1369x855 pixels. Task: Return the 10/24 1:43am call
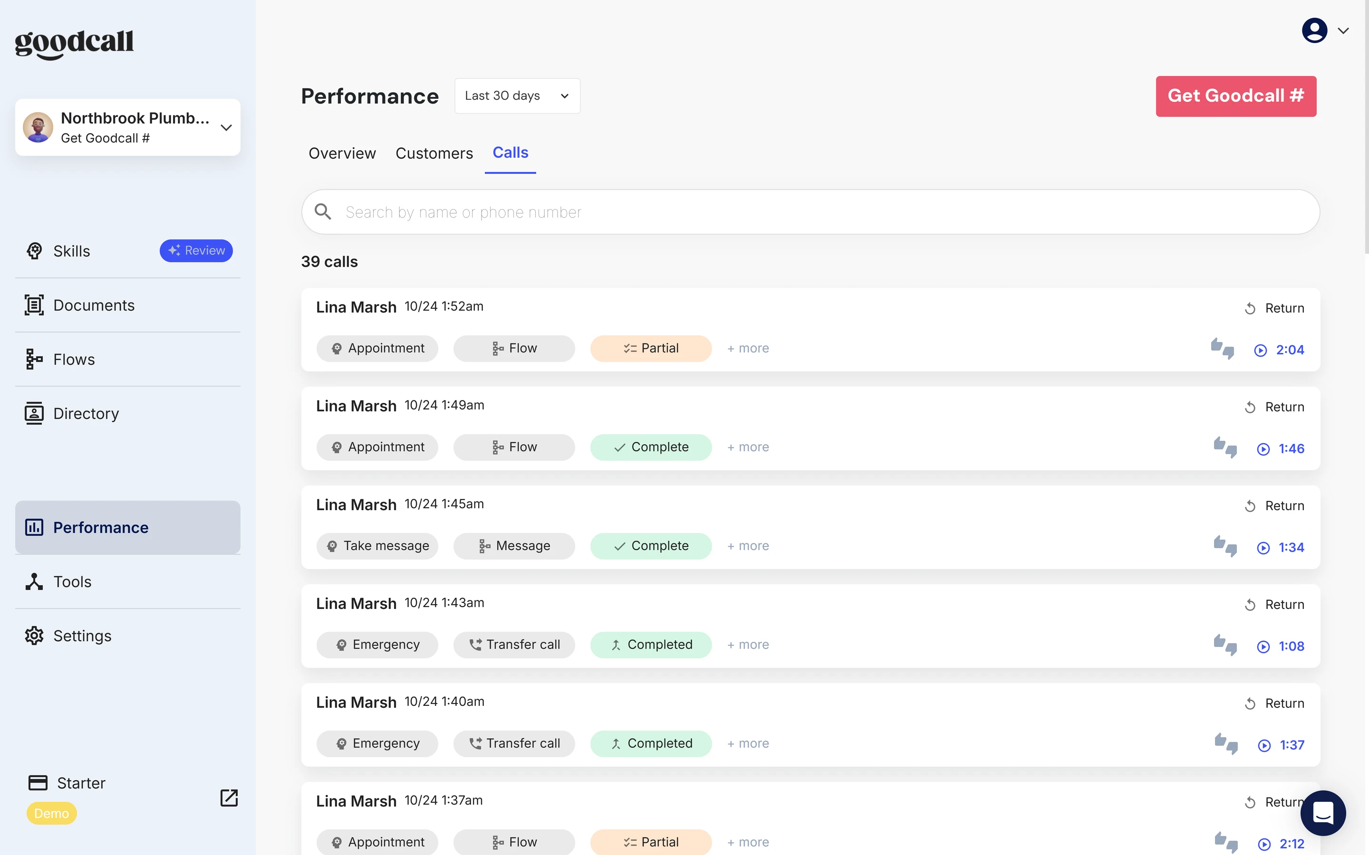(x=1274, y=605)
